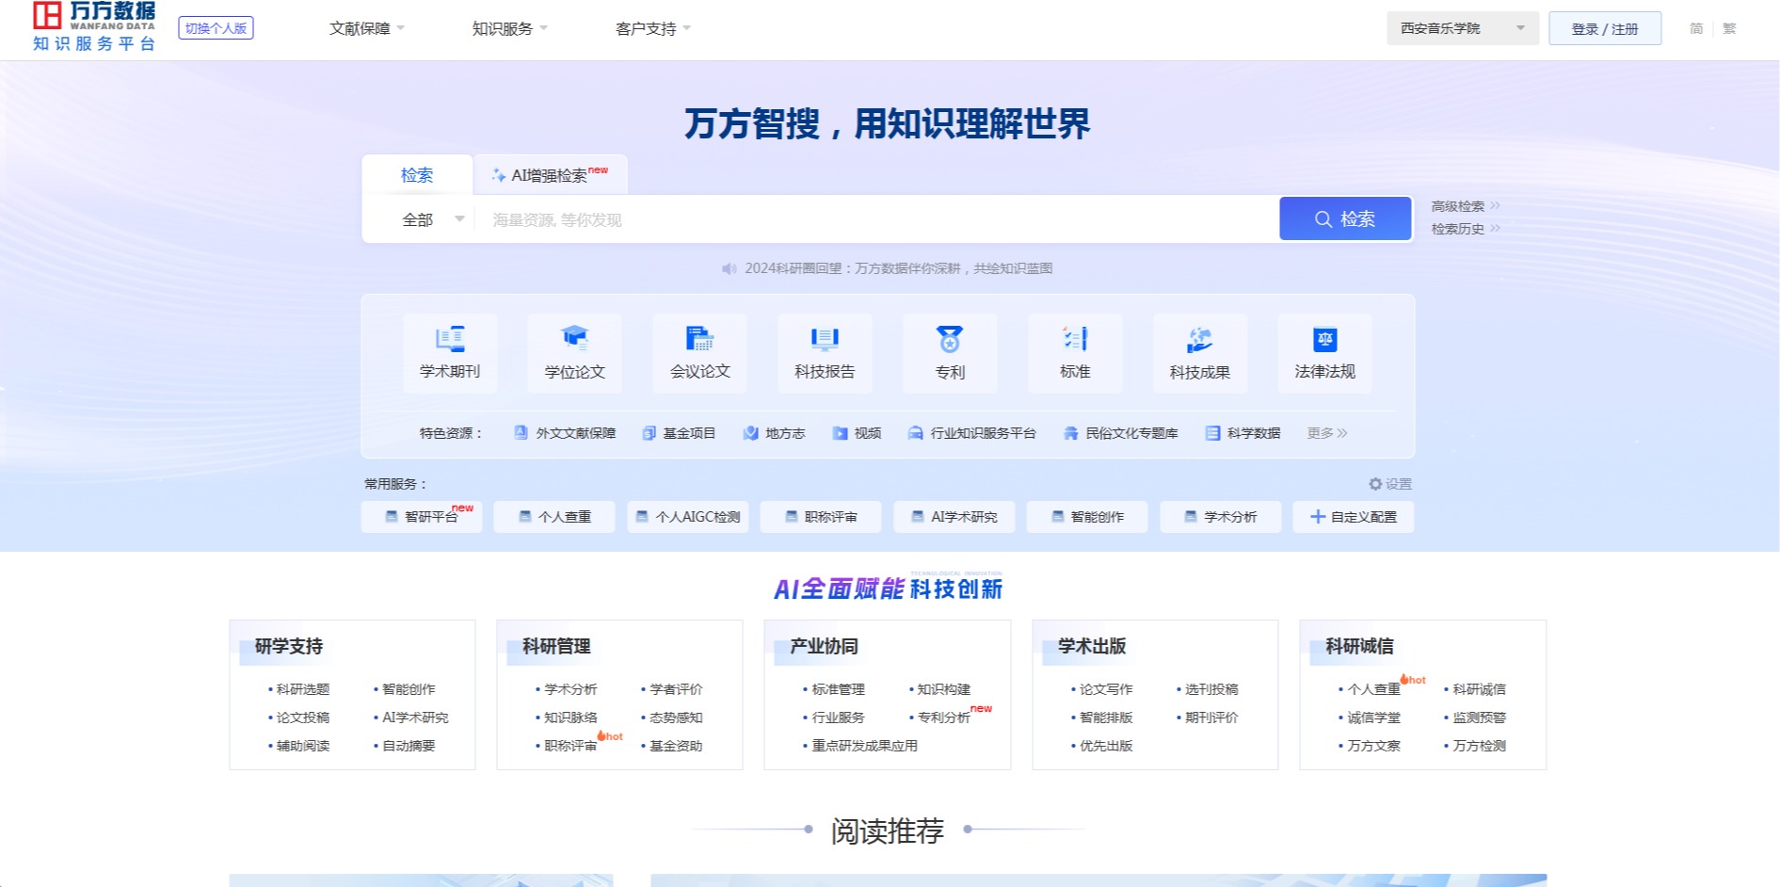Switch to Simplified Chinese with 简

tap(1696, 28)
